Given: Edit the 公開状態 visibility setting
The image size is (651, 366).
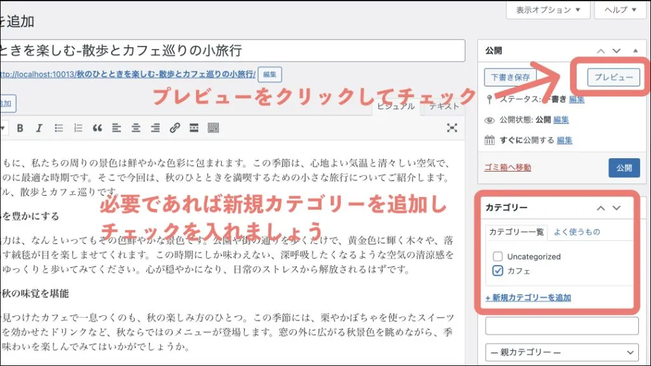Looking at the screenshot, I should (x=561, y=119).
